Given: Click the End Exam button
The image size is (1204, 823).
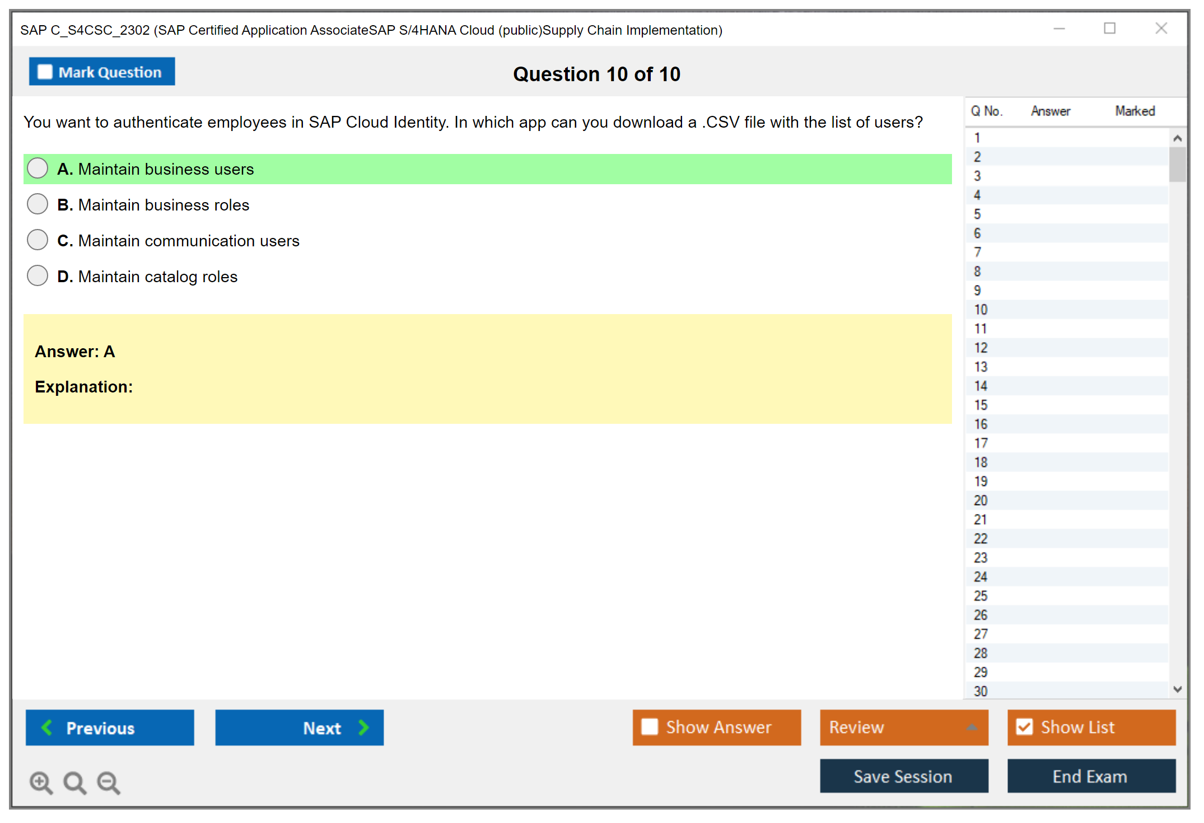Looking at the screenshot, I should [x=1090, y=776].
